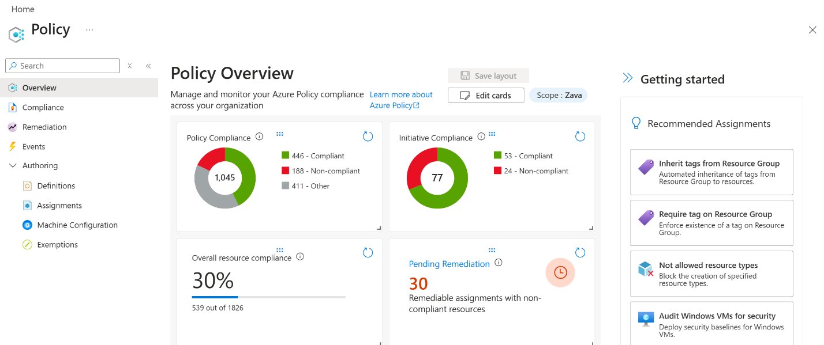This screenshot has height=345, width=824.
Task: Click the Pending Remediation link
Action: point(449,264)
